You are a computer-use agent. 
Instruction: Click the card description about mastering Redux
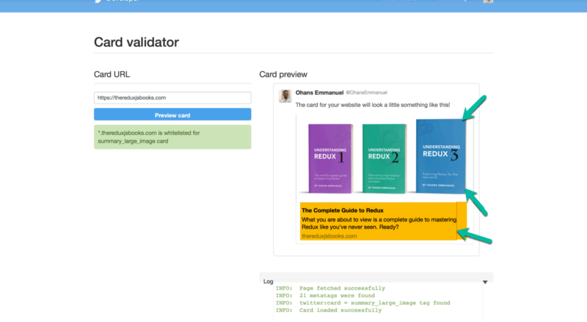click(379, 223)
